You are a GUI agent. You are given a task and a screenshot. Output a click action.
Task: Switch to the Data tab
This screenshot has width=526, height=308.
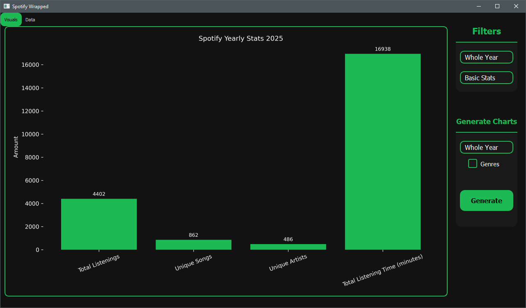(30, 20)
